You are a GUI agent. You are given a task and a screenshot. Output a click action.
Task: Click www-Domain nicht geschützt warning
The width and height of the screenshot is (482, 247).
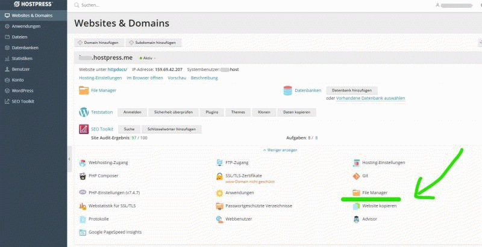coord(250,181)
